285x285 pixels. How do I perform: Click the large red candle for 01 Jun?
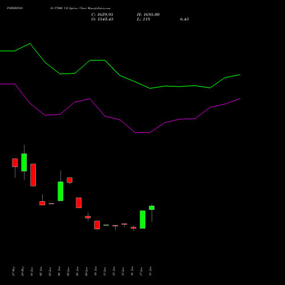click(33, 175)
